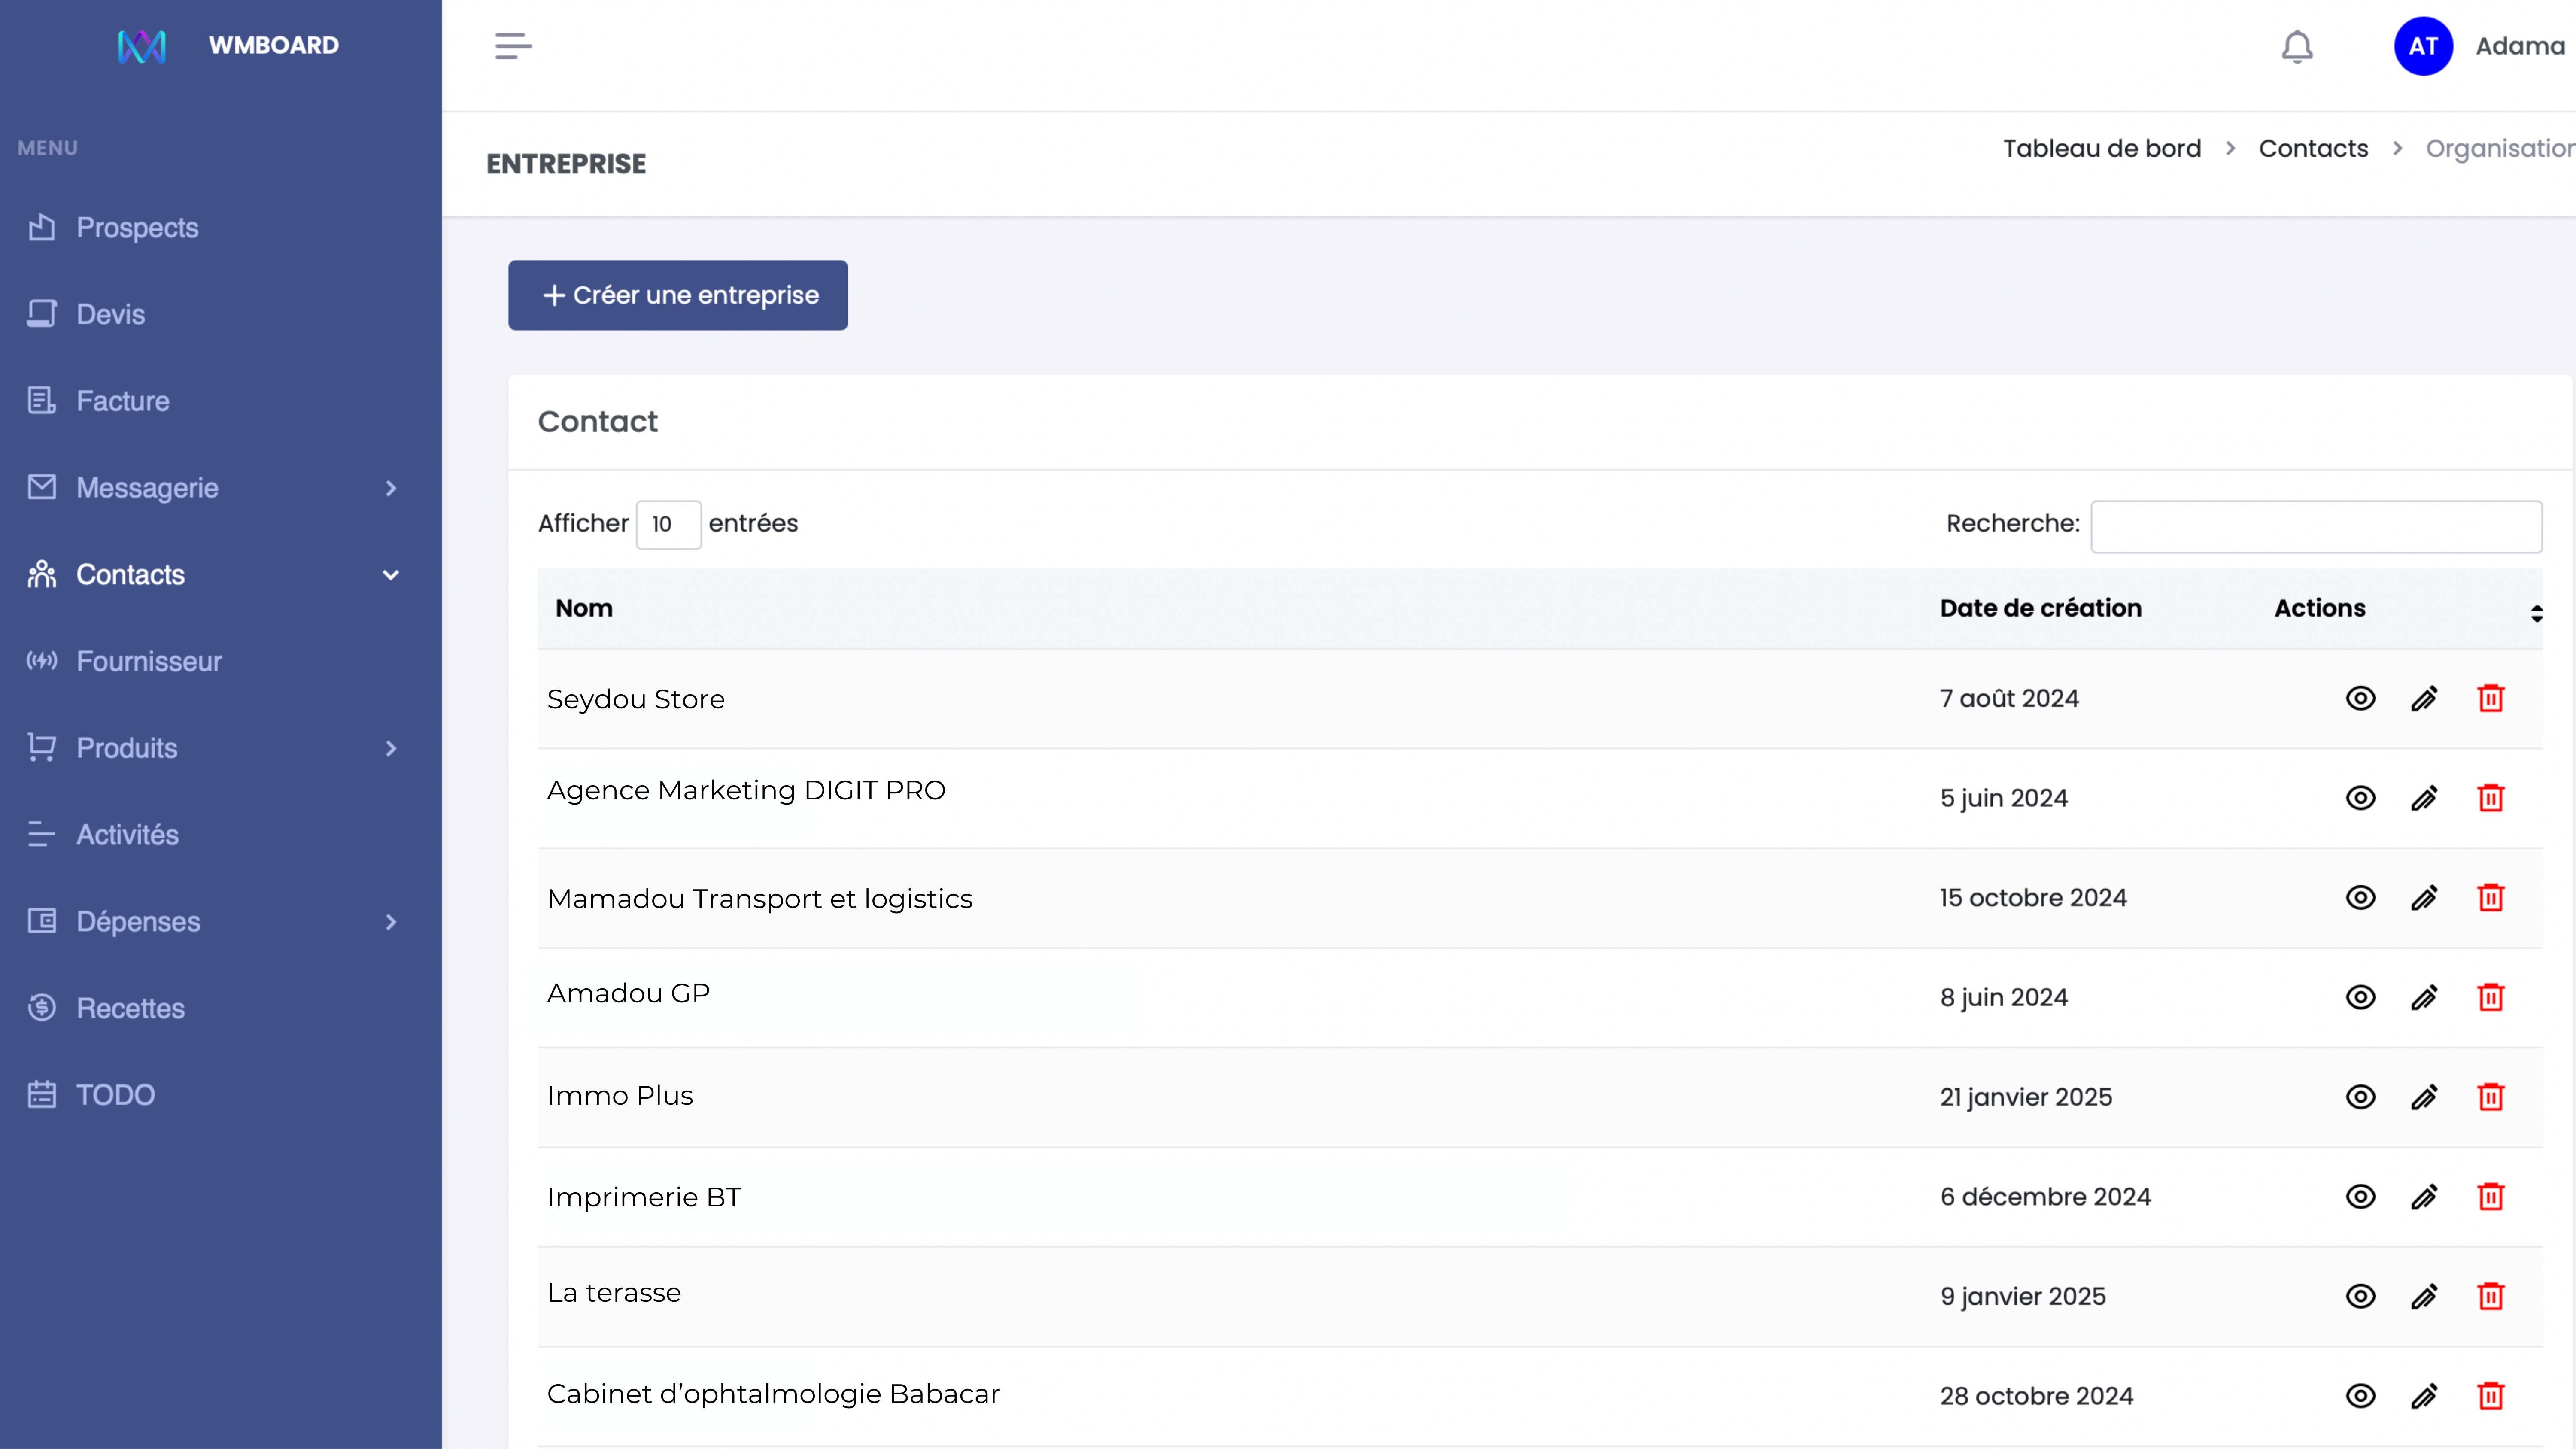Edit Seydou Store with pencil icon
Screen dimensions: 2576x1449
click(2424, 698)
